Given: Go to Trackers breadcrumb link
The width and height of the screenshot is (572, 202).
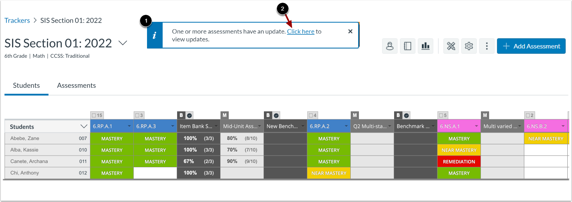Looking at the screenshot, I should pyautogui.click(x=17, y=20).
